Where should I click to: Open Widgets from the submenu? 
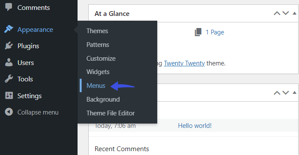[98, 72]
